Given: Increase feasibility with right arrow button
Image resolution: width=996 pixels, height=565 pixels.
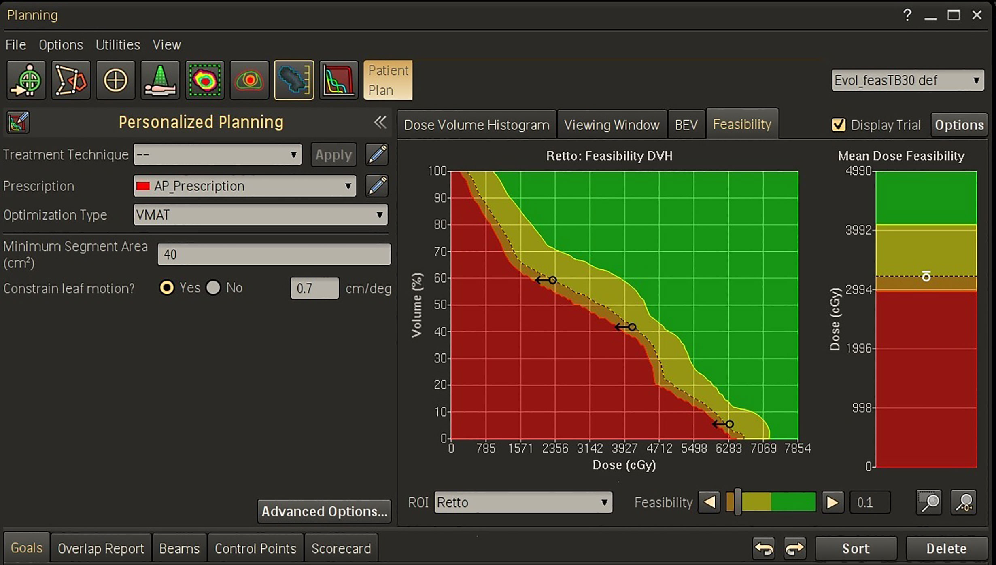Looking at the screenshot, I should [832, 502].
